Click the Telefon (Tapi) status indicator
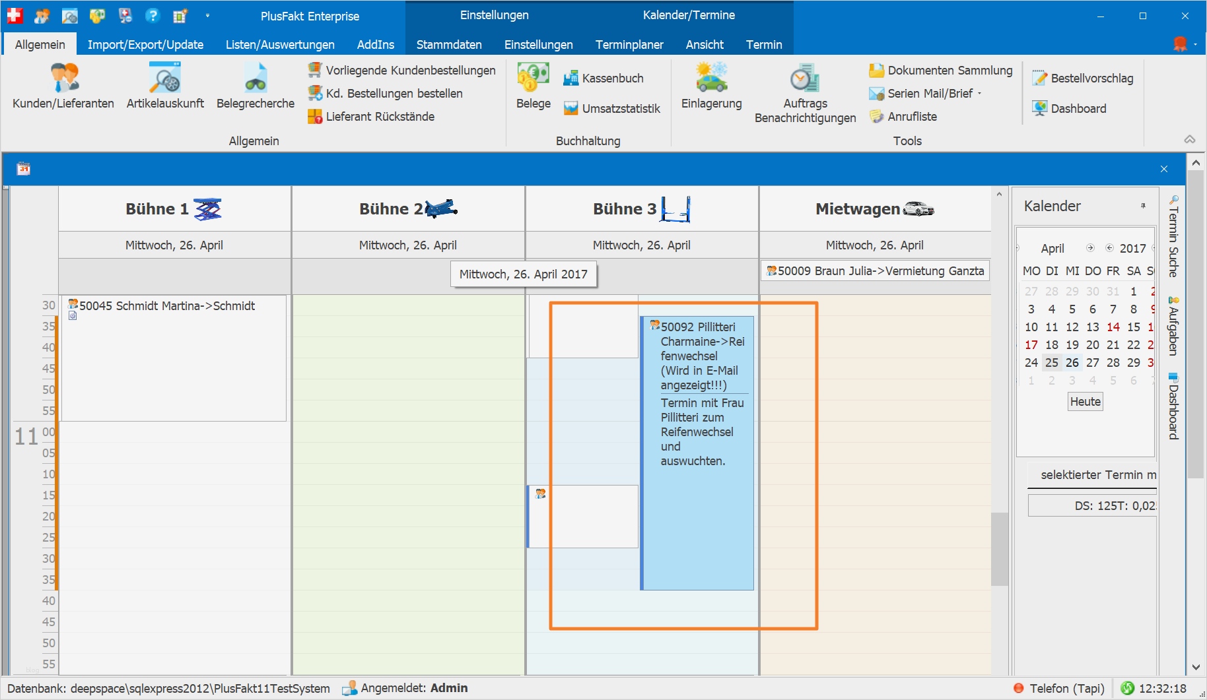This screenshot has height=700, width=1207. click(1059, 688)
